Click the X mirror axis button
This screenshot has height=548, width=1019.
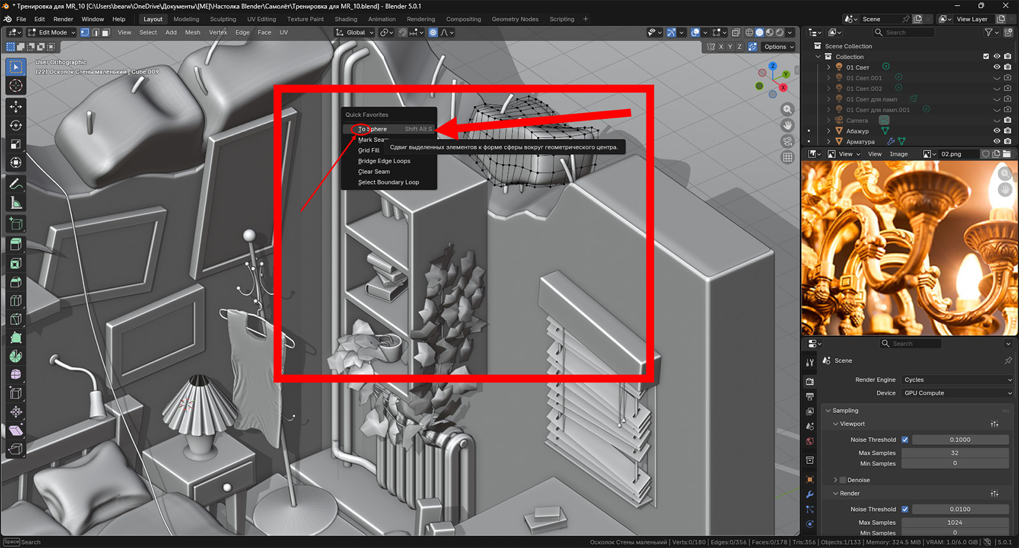(721, 47)
